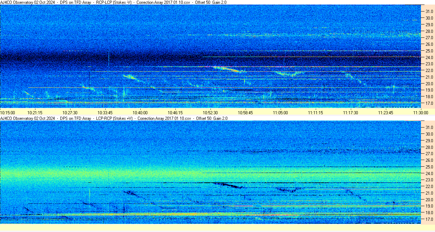Select the 10:15:00 time axis label
435x232 pixels.
pyautogui.click(x=8, y=113)
